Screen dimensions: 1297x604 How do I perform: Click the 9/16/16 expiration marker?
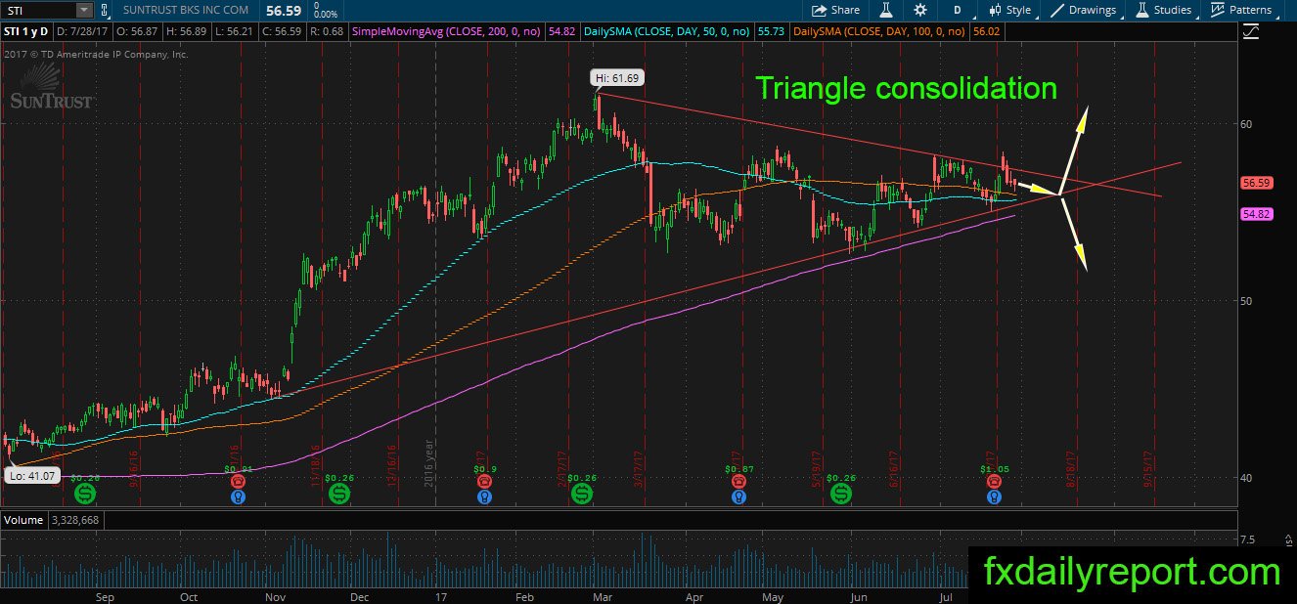(x=133, y=468)
